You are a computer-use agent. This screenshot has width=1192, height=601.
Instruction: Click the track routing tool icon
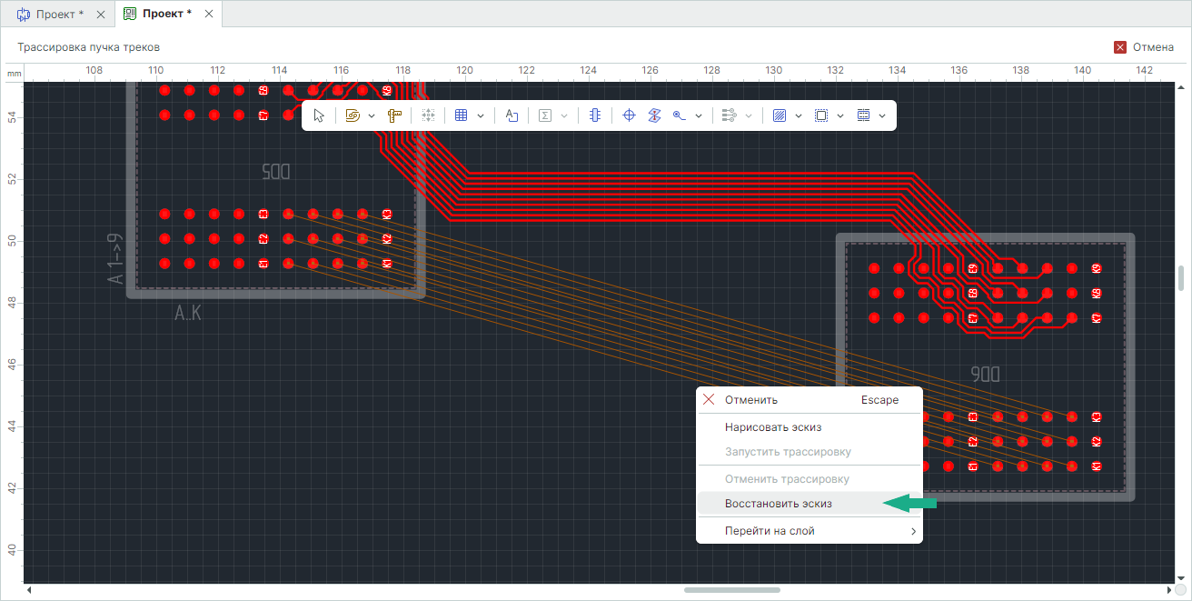click(353, 115)
